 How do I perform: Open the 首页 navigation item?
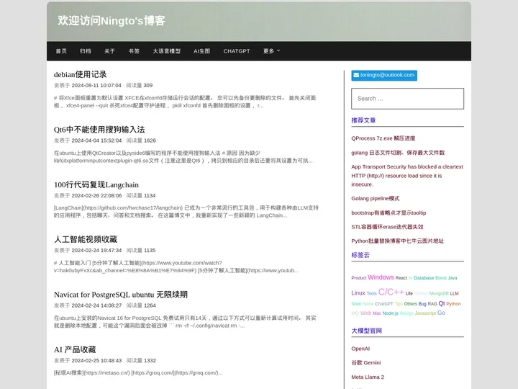point(61,51)
